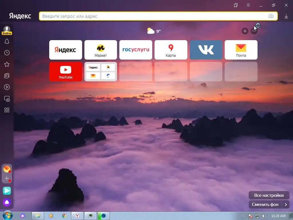
Task: Switch to Yandex Browser taskbar button
Action: (77, 216)
